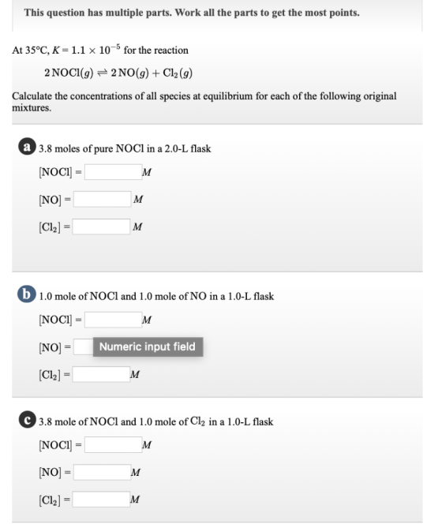Focus the [NO] input field in part c
The height and width of the screenshot is (528, 442).
tap(103, 472)
